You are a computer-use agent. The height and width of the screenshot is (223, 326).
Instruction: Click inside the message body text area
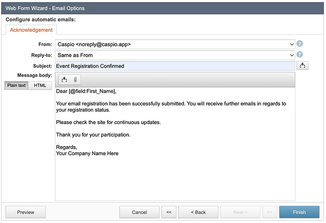[x=175, y=144]
